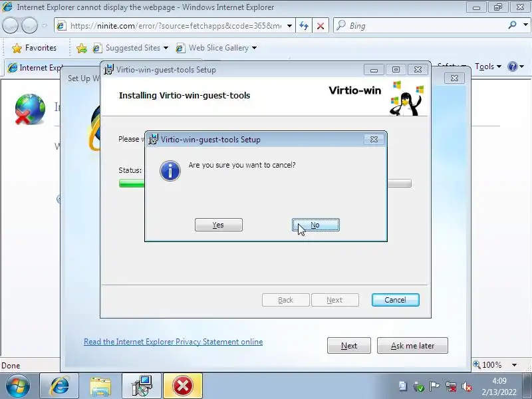Click the muted volume tray icon
Image resolution: width=532 pixels, height=399 pixels.
[x=467, y=386]
